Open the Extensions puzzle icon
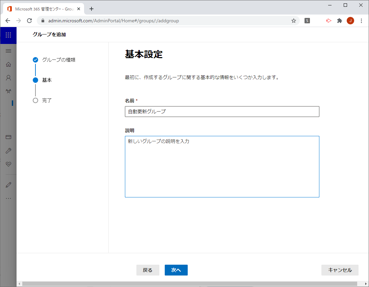Viewport: 369px width, 287px height. point(339,21)
